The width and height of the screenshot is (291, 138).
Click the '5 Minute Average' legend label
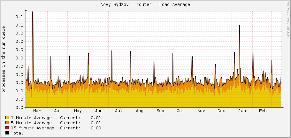click(31, 123)
